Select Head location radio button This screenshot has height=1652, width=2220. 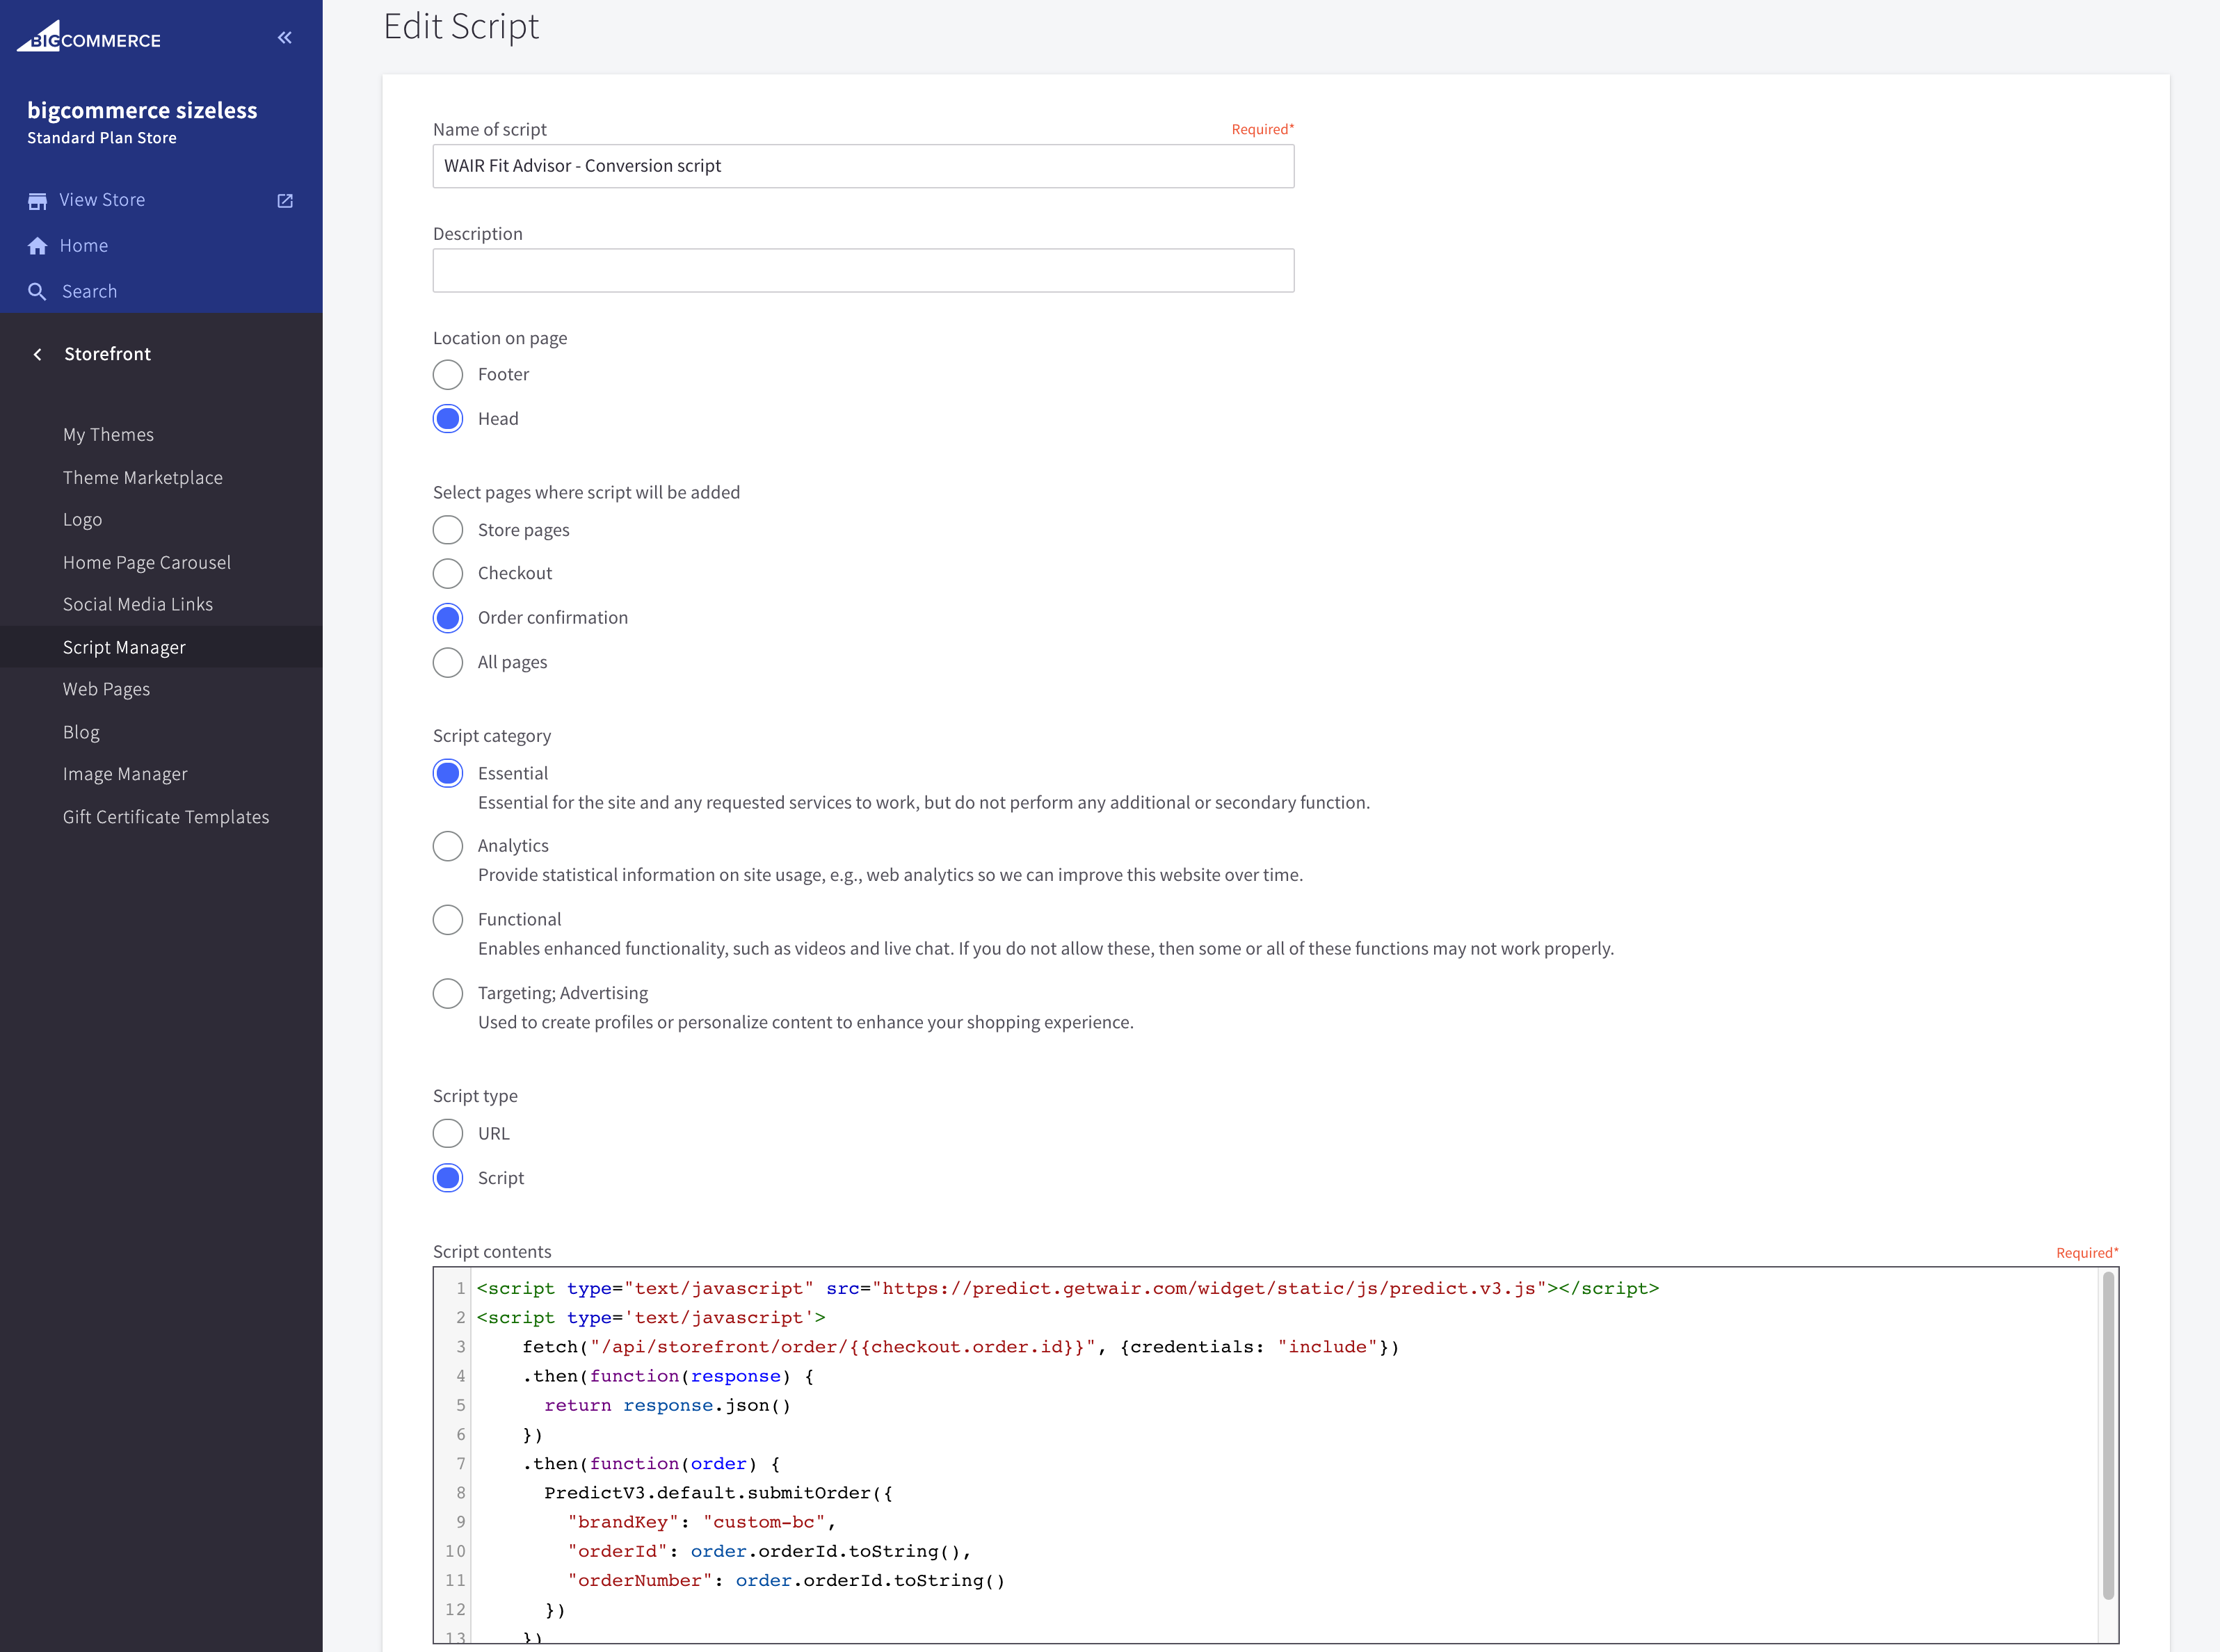[x=448, y=419]
